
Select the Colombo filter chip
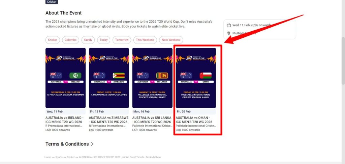pyautogui.click(x=70, y=40)
